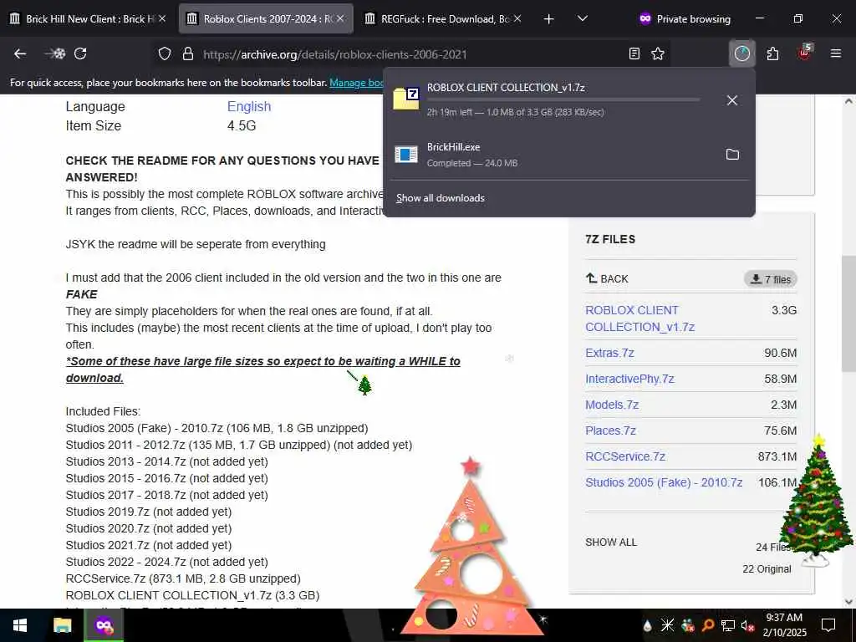Close the Brick Hill New Client tab

[162, 18]
